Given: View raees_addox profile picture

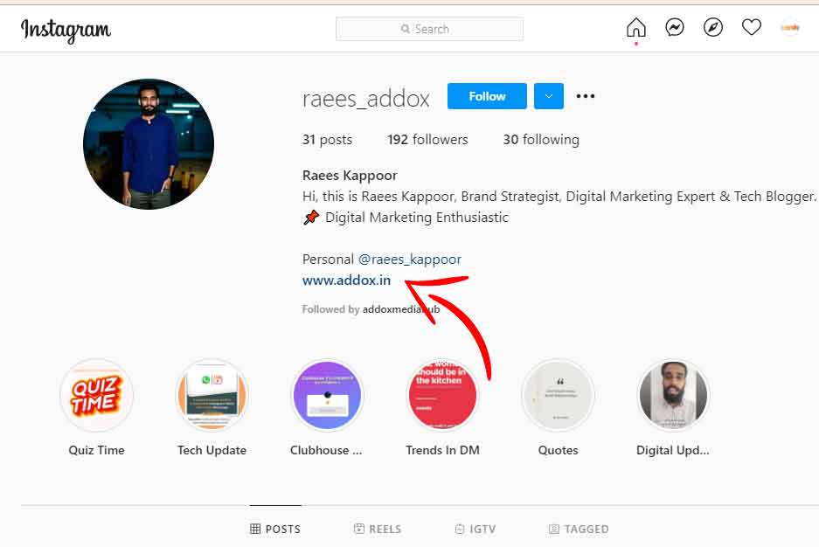Looking at the screenshot, I should click(149, 144).
